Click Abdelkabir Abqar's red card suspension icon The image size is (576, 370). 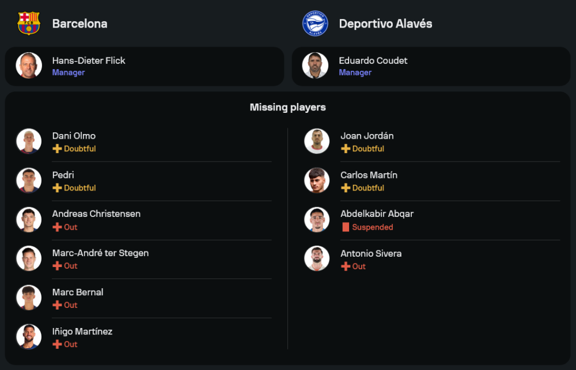tap(346, 227)
